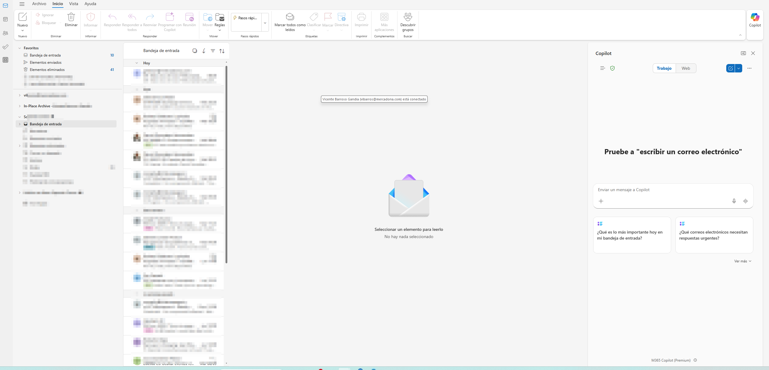The width and height of the screenshot is (769, 370).
Task: Open the Elementos eliminados folder
Action: point(66,70)
